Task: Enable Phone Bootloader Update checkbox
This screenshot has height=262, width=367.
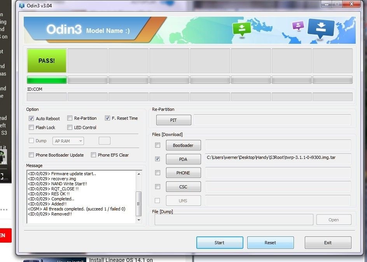Action: (31, 155)
